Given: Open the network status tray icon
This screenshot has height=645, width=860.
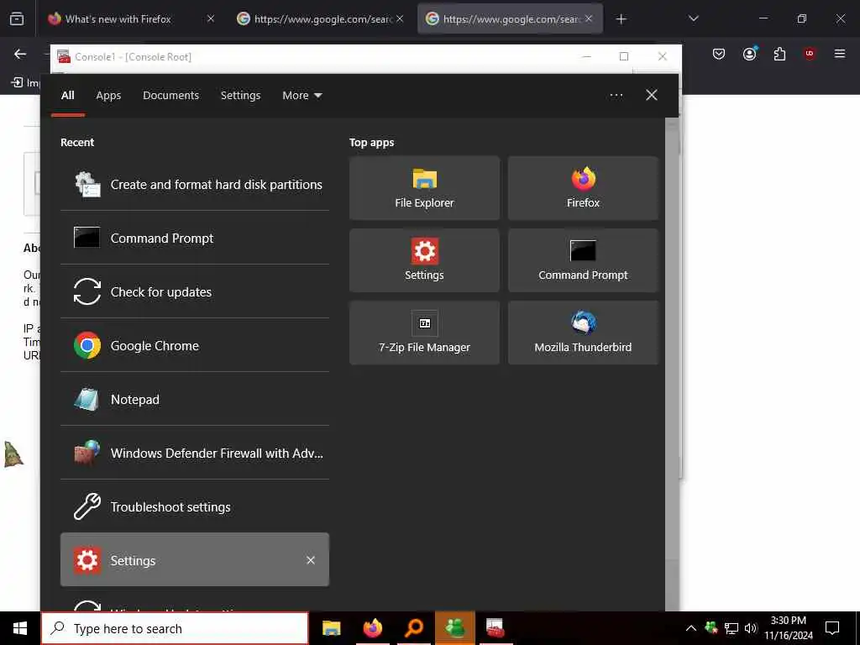Looking at the screenshot, I should (732, 628).
